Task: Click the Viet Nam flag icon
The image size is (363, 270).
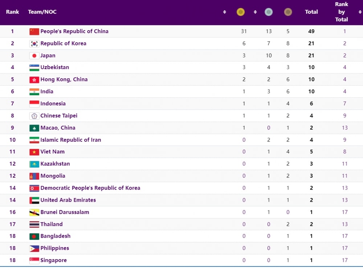Action: (34, 152)
